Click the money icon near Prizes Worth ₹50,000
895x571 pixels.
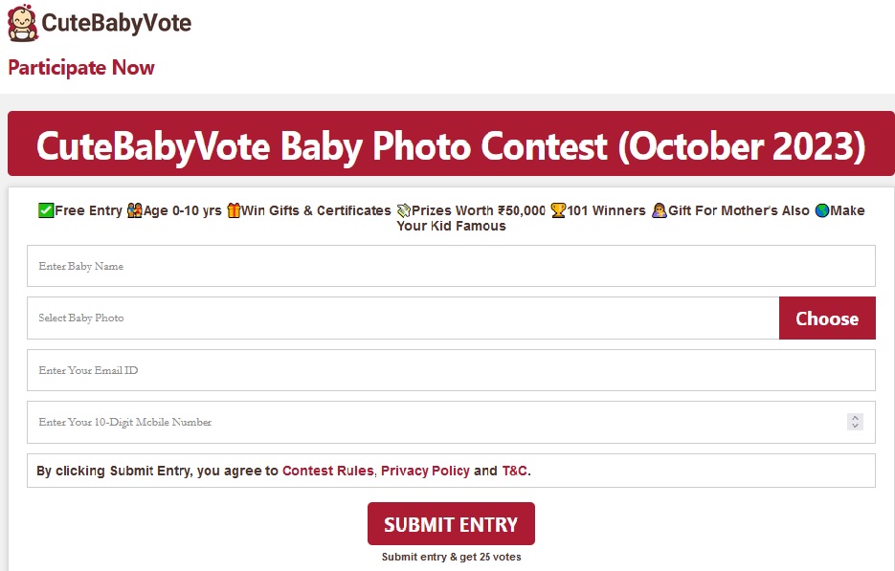coord(404,209)
